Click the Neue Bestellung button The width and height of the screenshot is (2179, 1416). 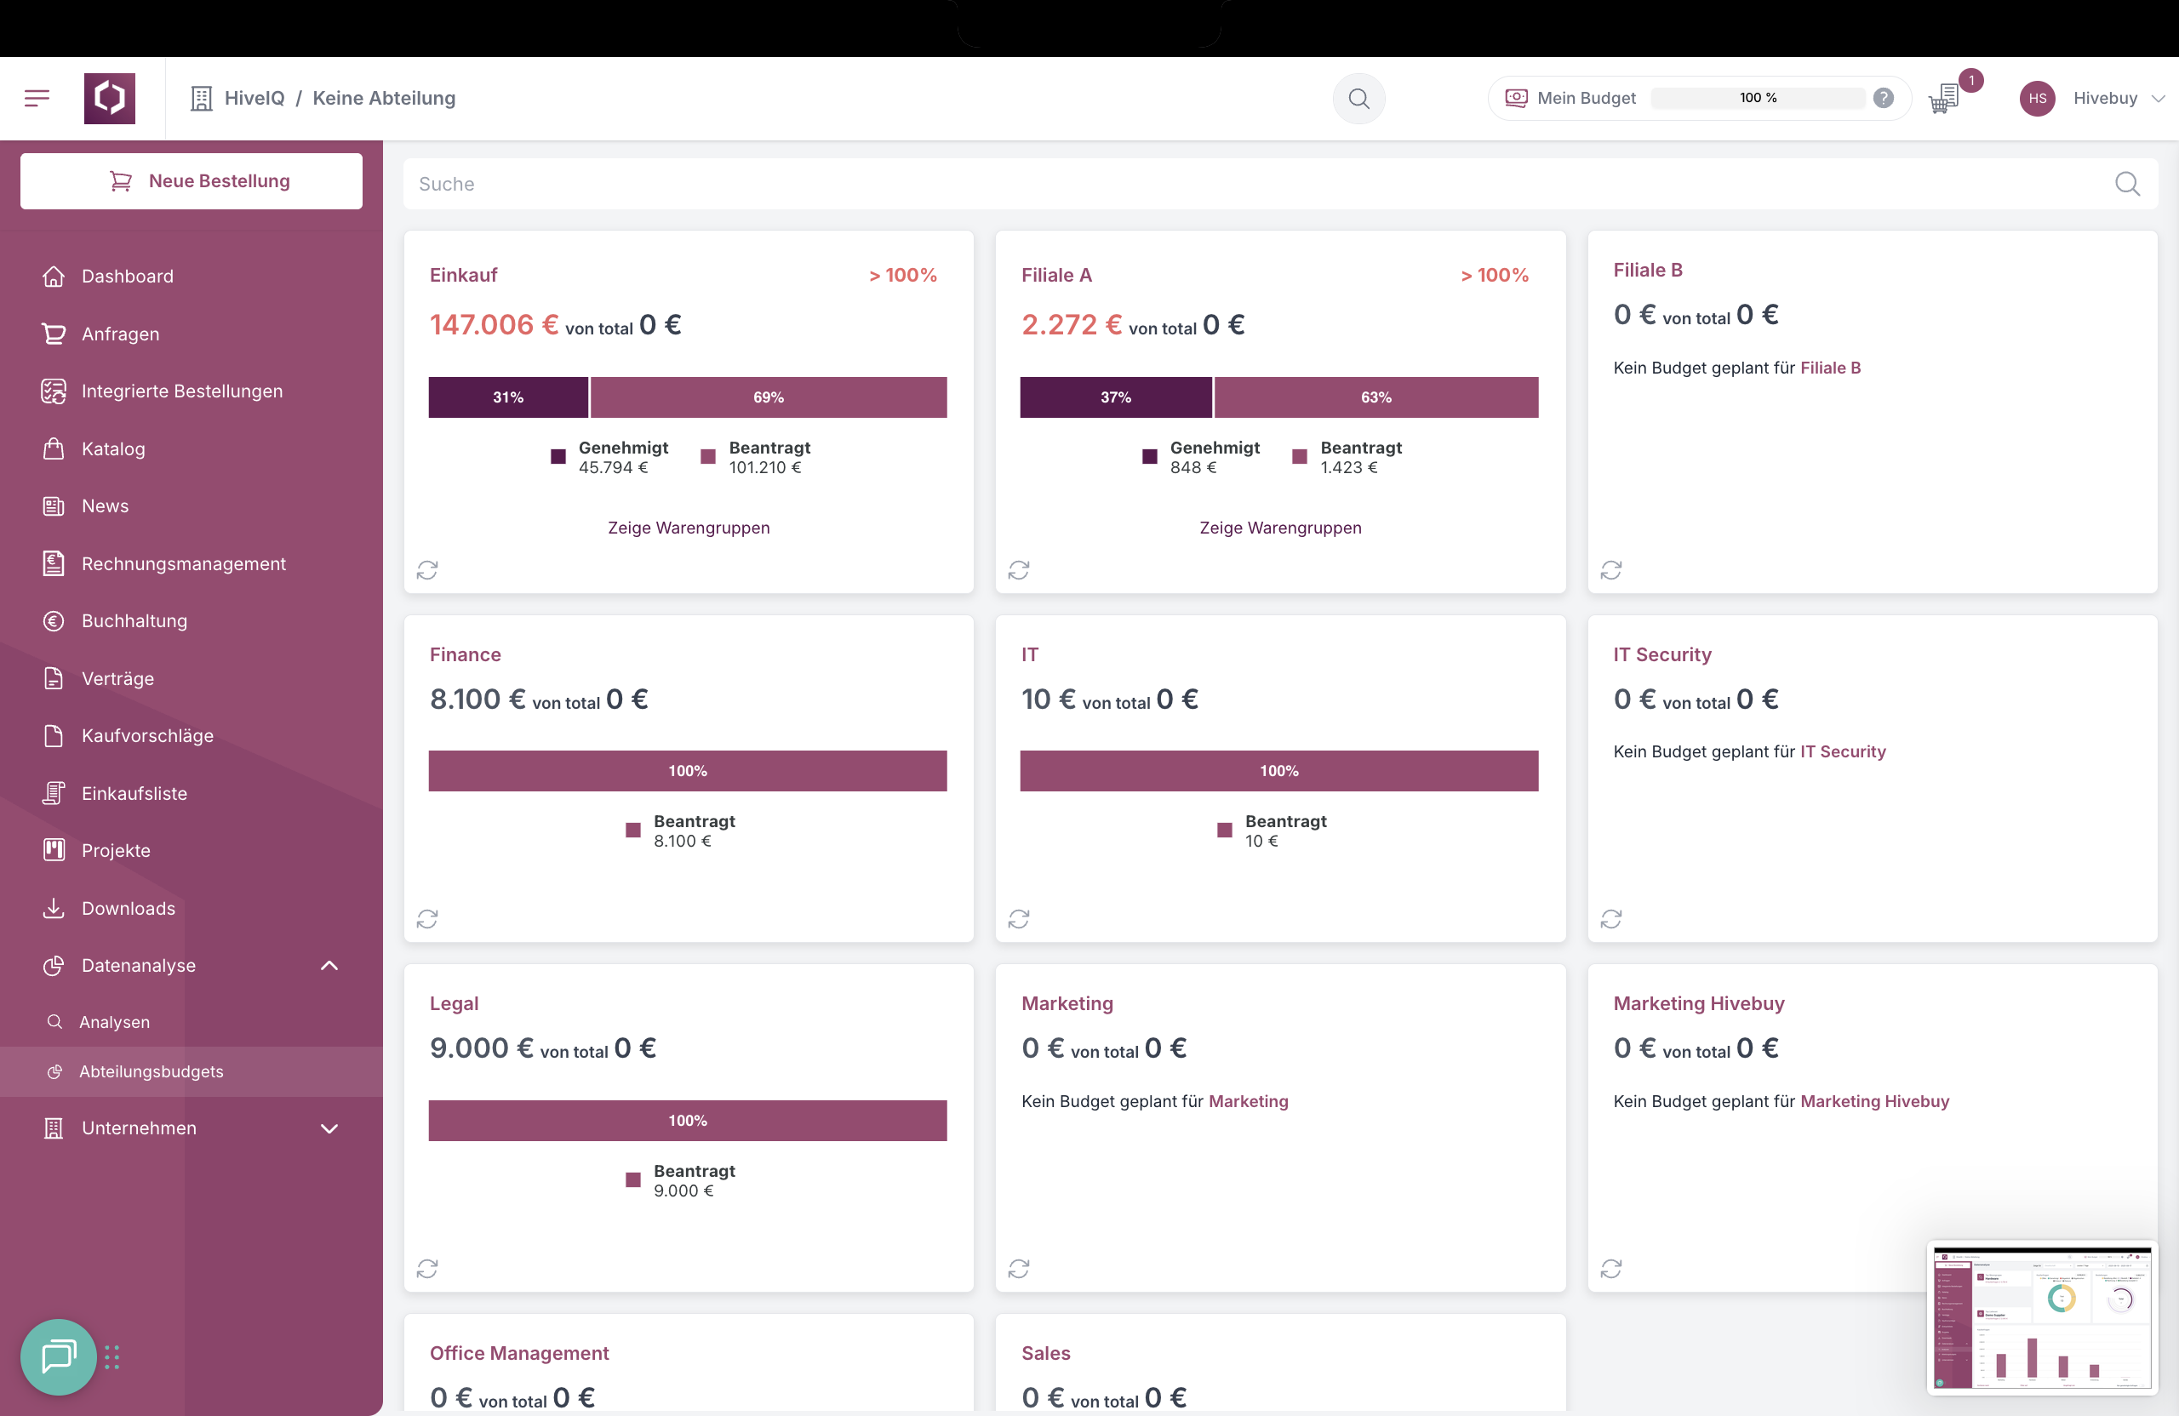click(191, 180)
